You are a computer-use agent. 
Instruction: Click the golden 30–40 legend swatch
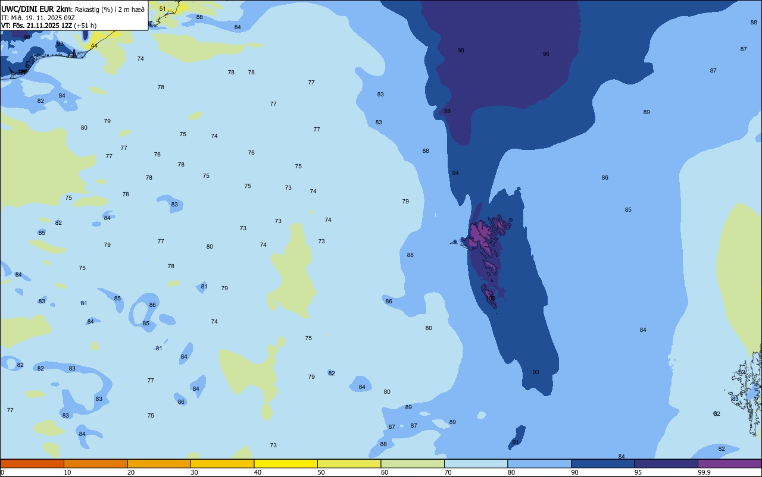222,463
